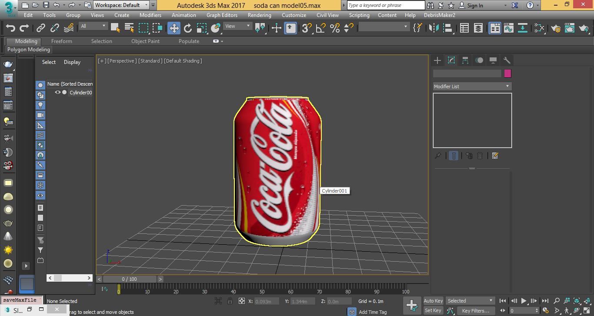Switch to the Object Paint ribbon tab

point(145,41)
